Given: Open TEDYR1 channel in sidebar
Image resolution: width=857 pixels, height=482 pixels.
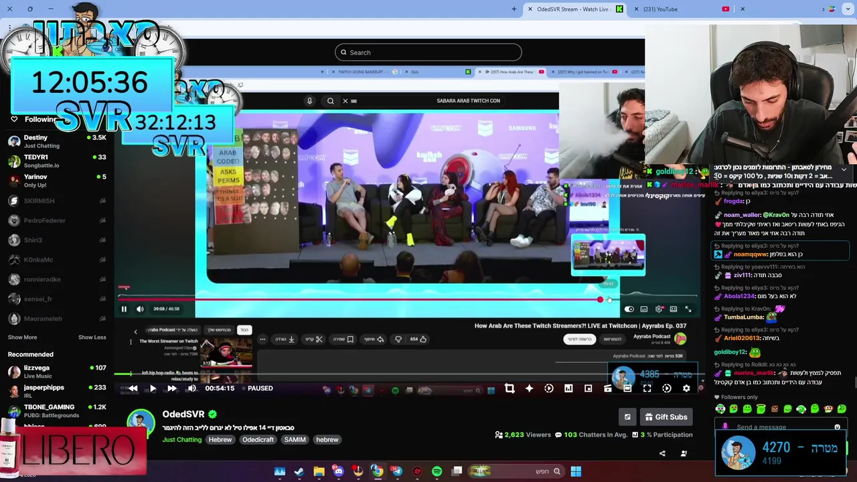Looking at the screenshot, I should 57,161.
